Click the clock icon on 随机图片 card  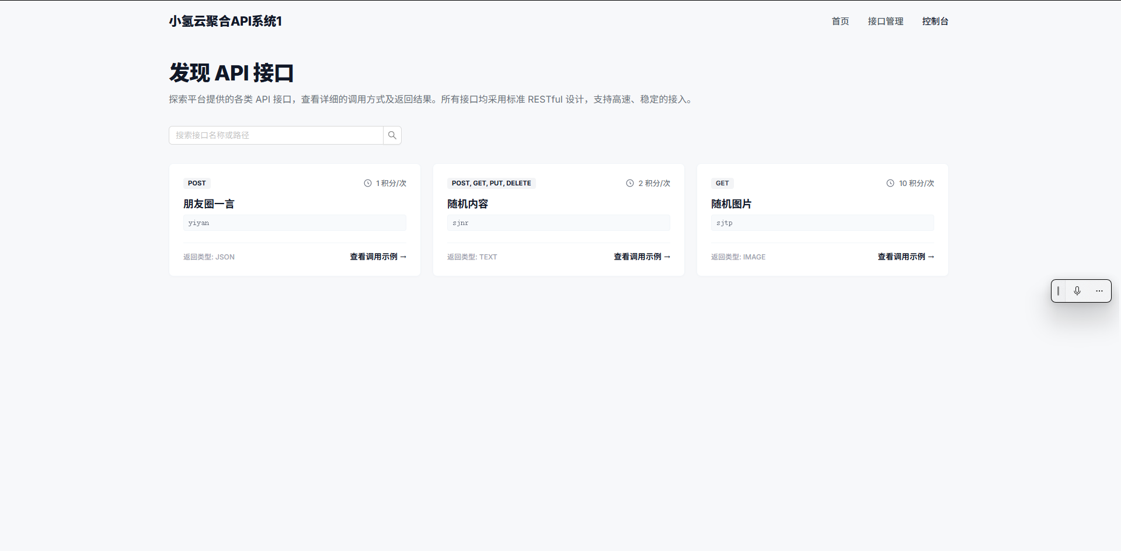click(x=890, y=183)
